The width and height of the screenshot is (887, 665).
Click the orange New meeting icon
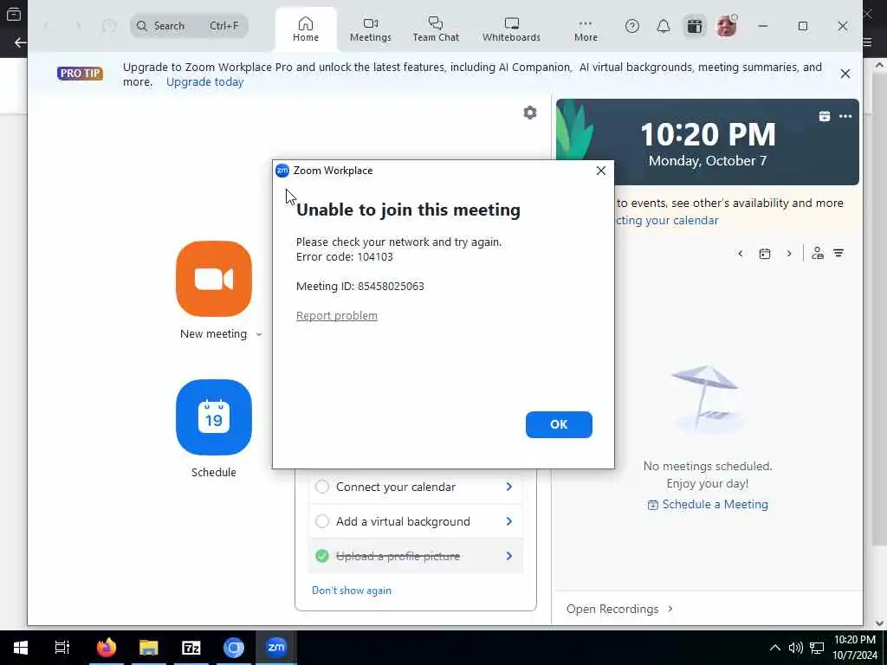214,279
